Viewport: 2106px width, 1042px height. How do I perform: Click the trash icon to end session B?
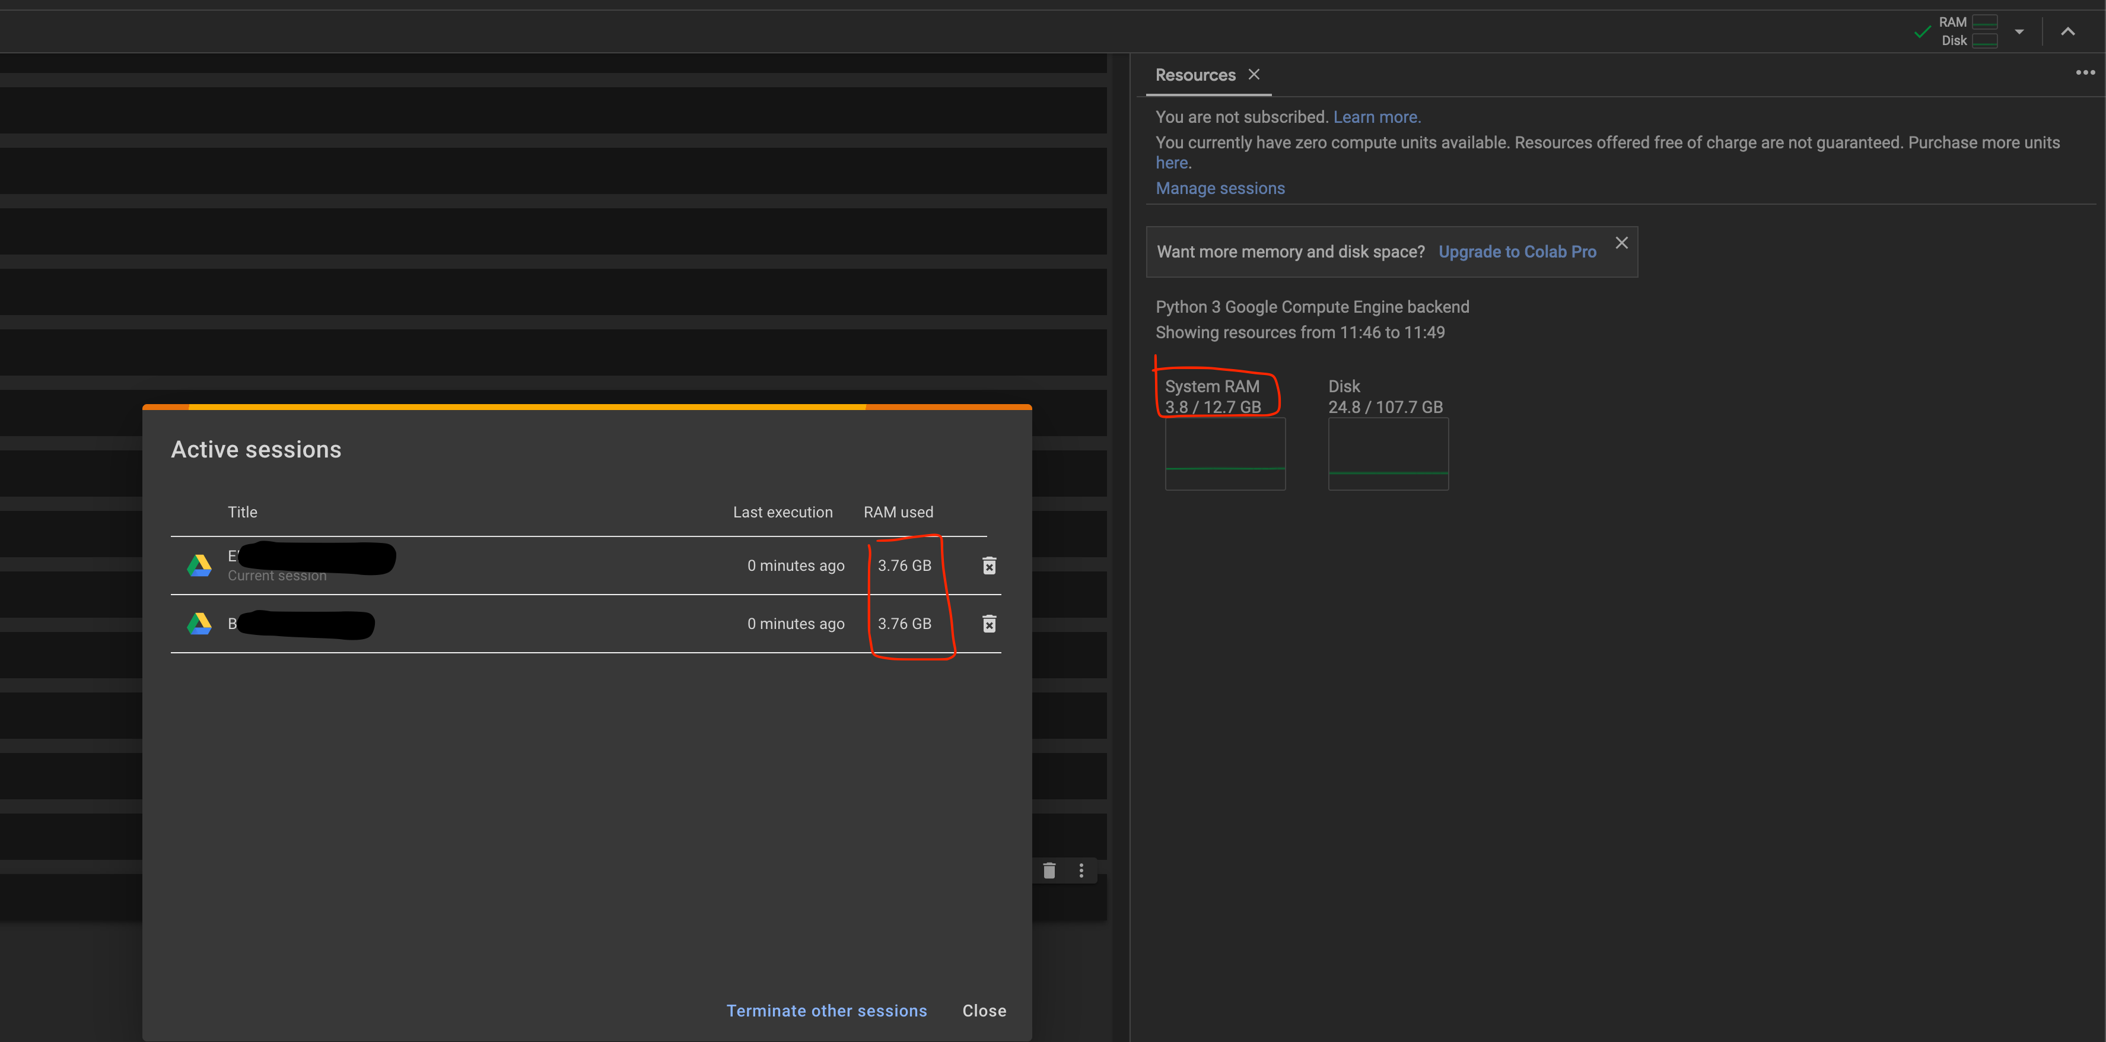coord(990,624)
